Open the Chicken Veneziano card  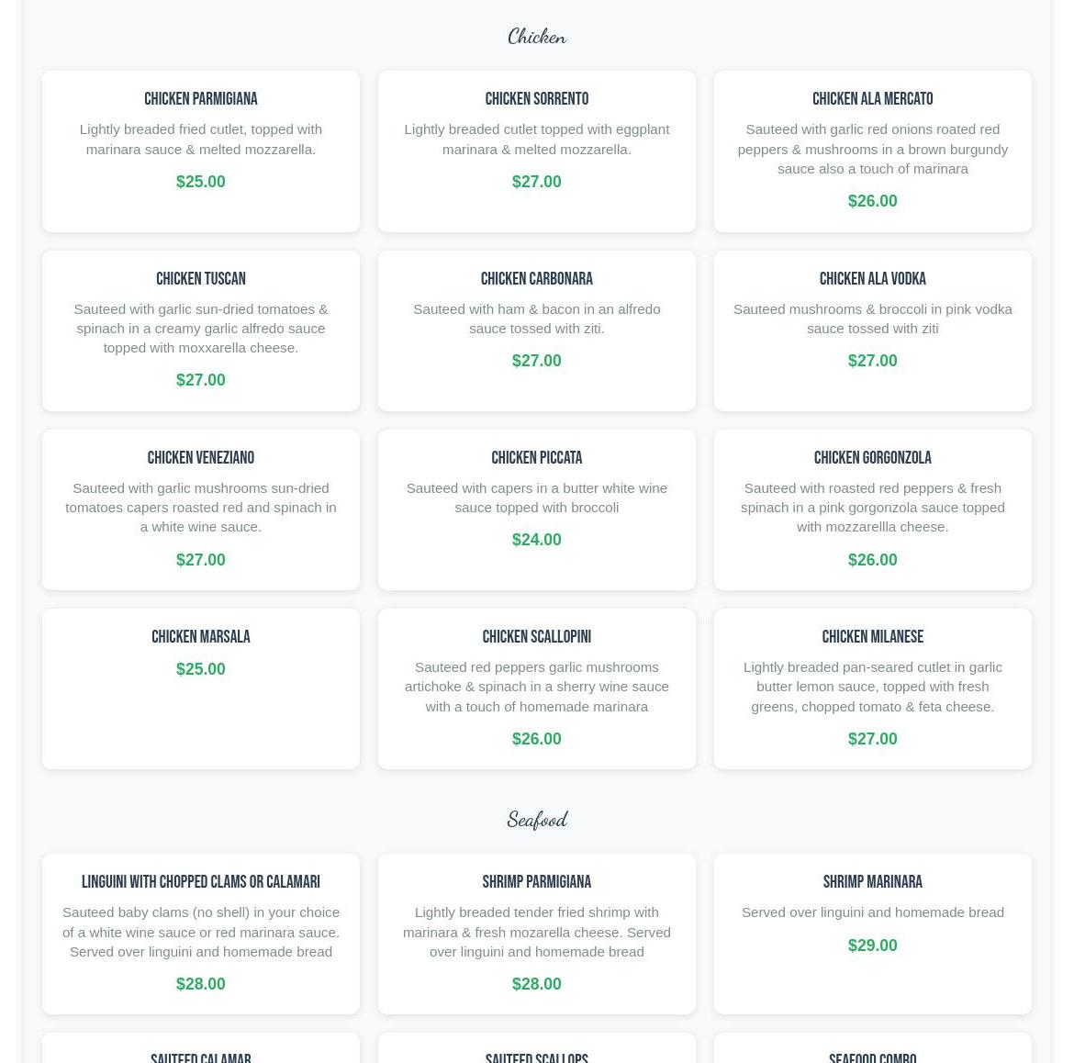point(201,509)
